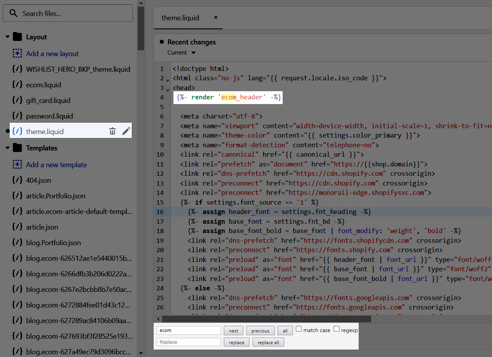Click the Layout folder icon
This screenshot has height=357, width=492.
coord(18,36)
